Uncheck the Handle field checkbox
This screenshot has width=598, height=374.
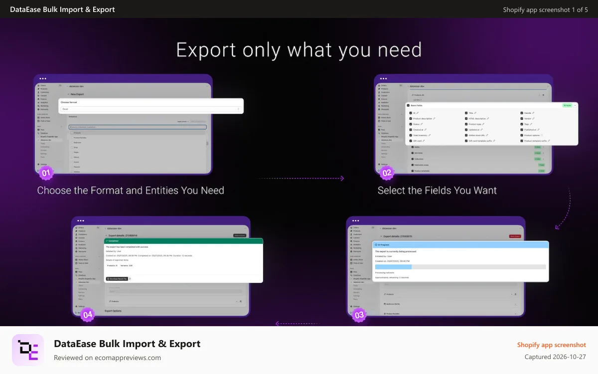(x=522, y=113)
